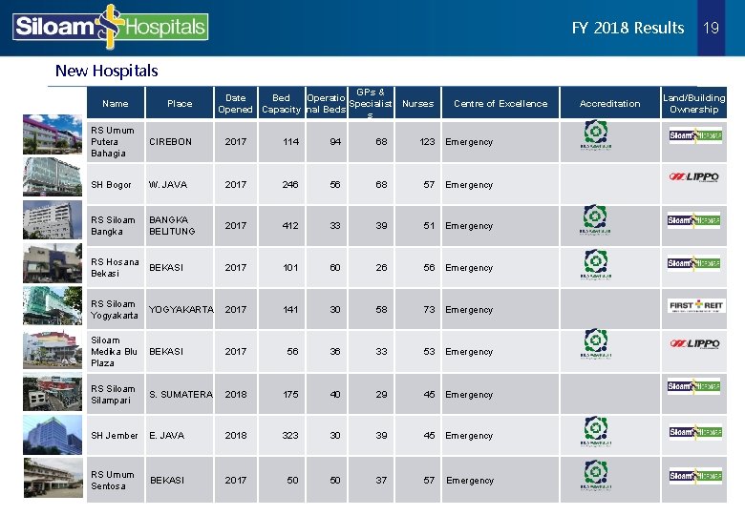Click the FY 2018 Results header text
This screenshot has height=515, width=745.
pyautogui.click(x=628, y=28)
